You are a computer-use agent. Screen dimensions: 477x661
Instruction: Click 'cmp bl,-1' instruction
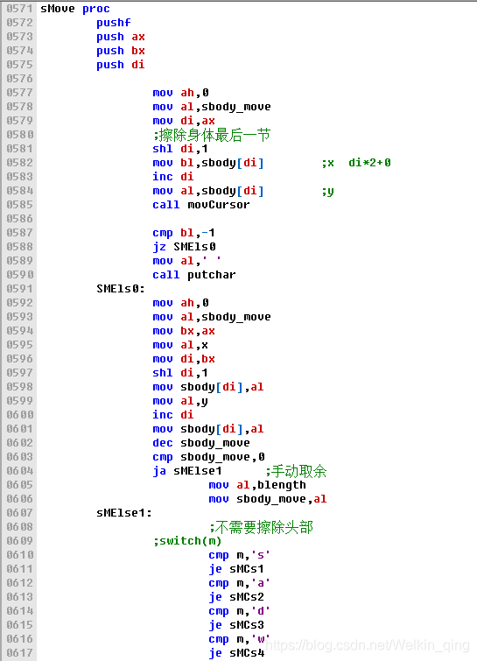pos(184,233)
